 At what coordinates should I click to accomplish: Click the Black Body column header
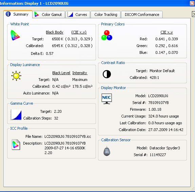click(x=55, y=32)
